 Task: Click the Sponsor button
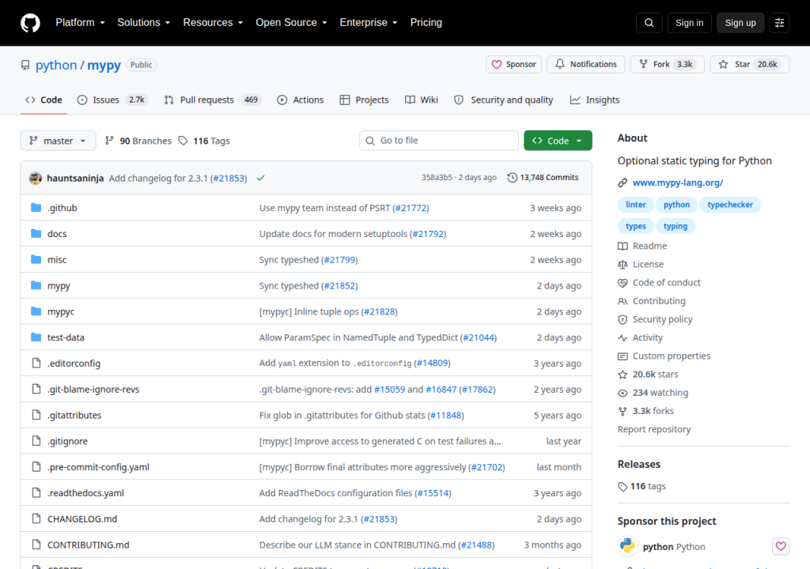pos(513,65)
